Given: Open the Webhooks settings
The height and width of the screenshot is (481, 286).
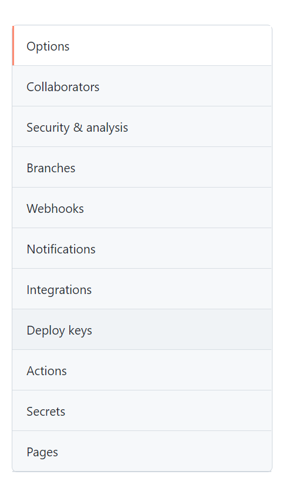Looking at the screenshot, I should 142,208.
